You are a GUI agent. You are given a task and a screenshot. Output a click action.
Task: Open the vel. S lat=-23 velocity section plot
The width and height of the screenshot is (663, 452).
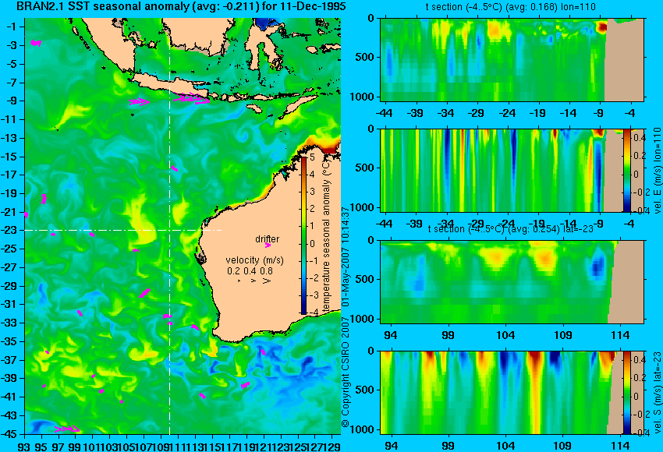point(512,393)
